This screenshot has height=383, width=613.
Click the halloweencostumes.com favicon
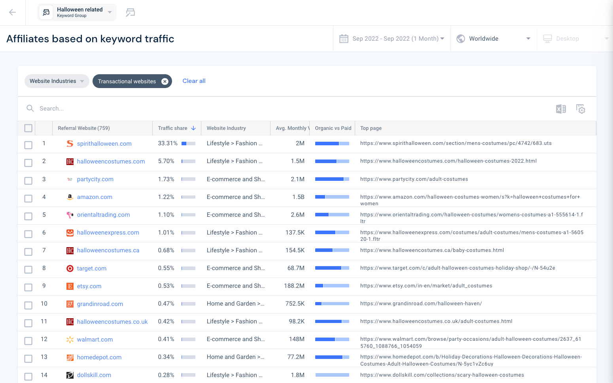click(70, 161)
